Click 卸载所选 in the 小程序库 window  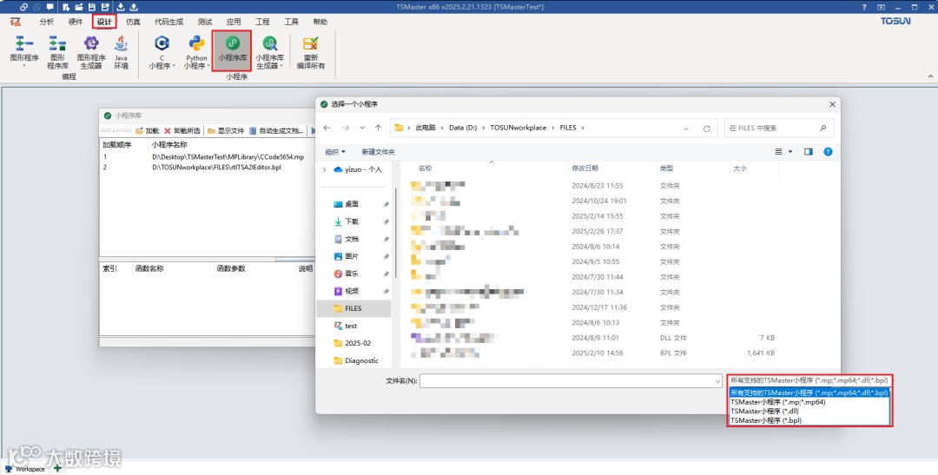tap(182, 130)
